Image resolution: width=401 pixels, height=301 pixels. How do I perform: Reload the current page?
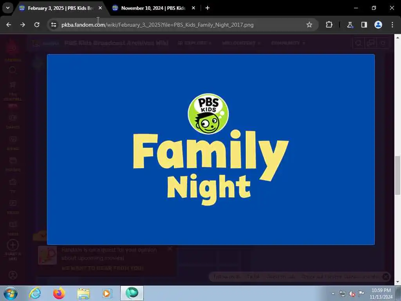pos(37,25)
